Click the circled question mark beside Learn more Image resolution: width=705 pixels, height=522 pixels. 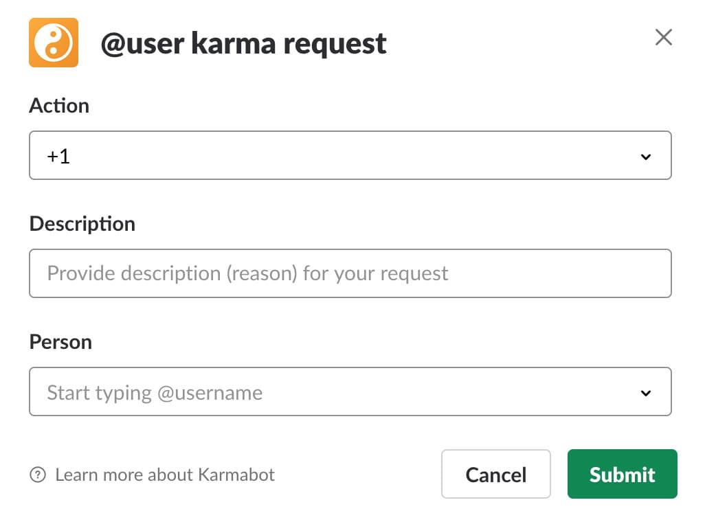click(x=36, y=475)
